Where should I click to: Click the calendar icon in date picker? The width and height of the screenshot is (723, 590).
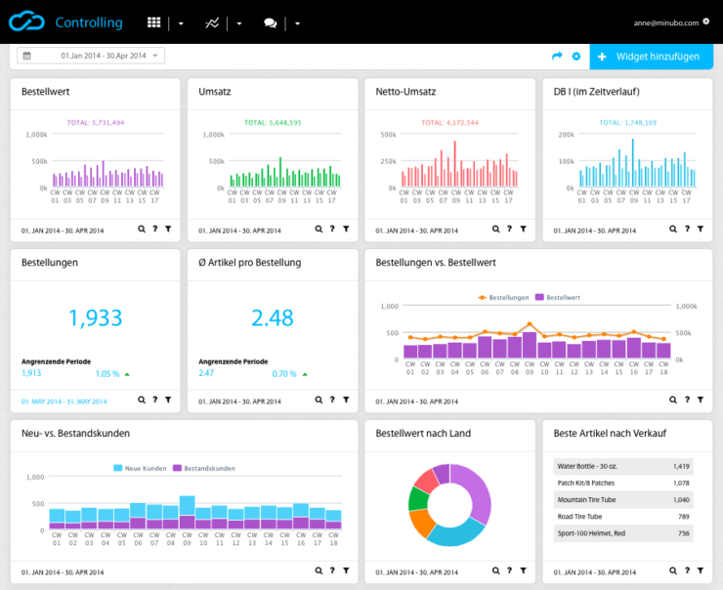[26, 56]
